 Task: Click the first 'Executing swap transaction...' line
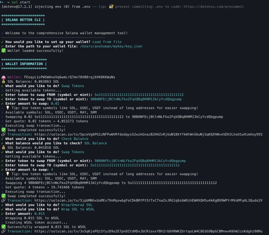coord(35,125)
